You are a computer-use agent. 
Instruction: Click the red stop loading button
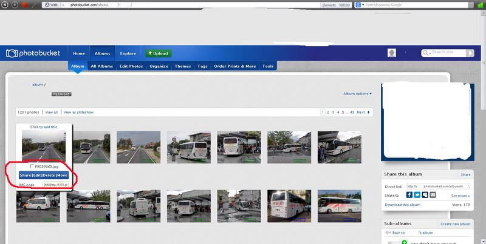coord(24,5)
